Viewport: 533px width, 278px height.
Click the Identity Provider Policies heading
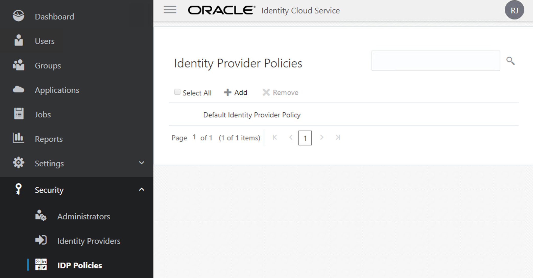tap(238, 63)
